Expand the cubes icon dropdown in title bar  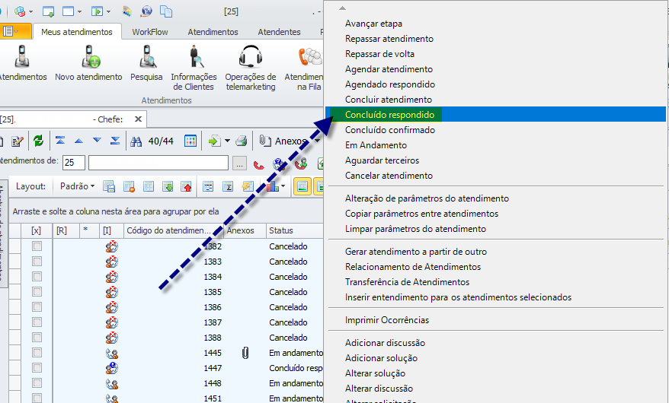click(x=30, y=11)
